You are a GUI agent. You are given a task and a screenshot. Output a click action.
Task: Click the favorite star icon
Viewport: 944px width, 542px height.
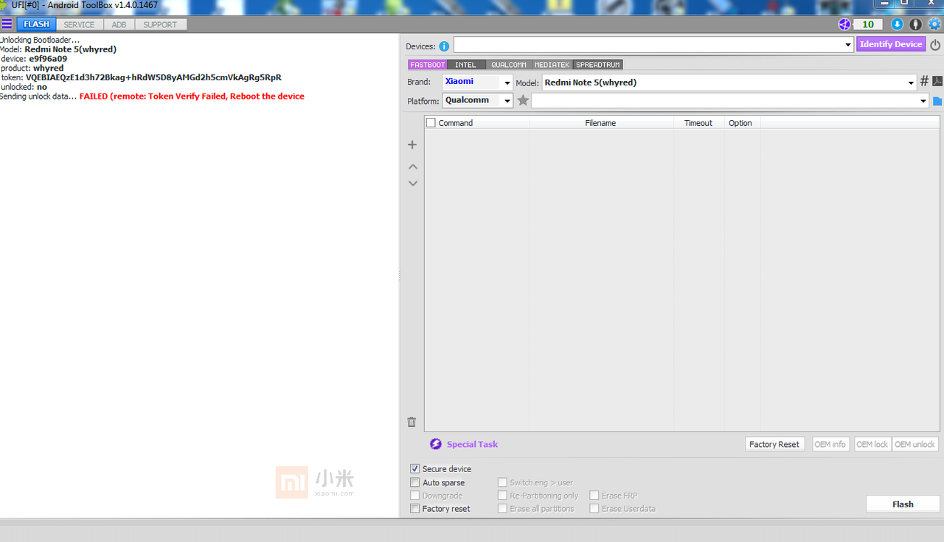coord(523,100)
